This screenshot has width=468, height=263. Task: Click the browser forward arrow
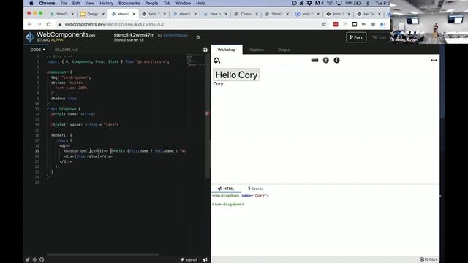(39, 24)
